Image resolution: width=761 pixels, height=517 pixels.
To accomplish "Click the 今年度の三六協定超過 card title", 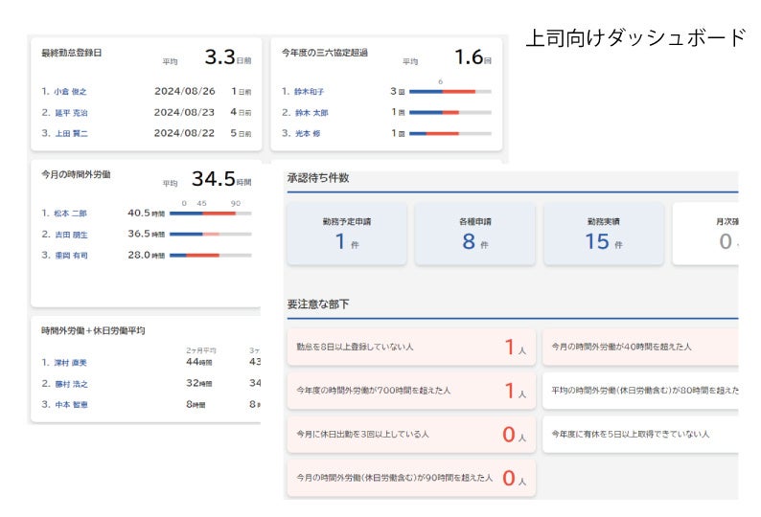I will click(x=325, y=53).
